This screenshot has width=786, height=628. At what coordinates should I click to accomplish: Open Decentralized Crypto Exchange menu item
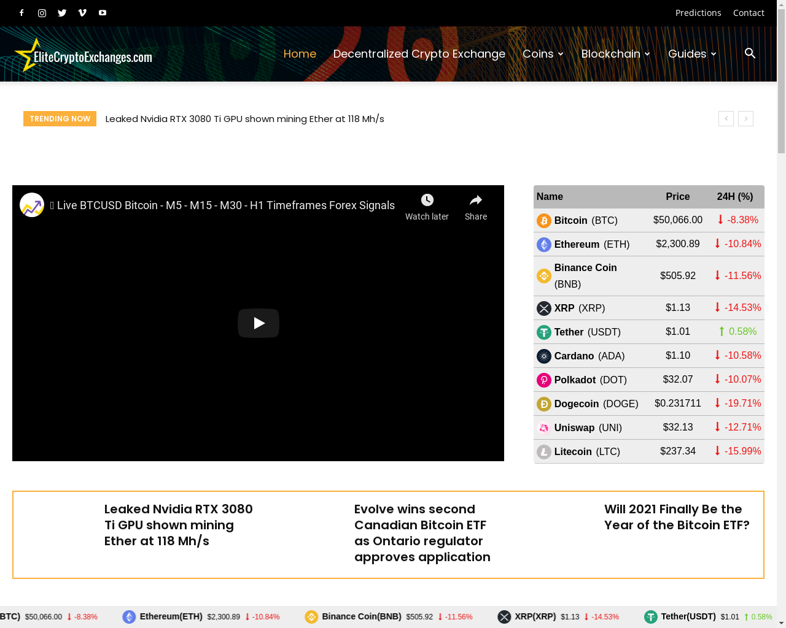tap(419, 54)
